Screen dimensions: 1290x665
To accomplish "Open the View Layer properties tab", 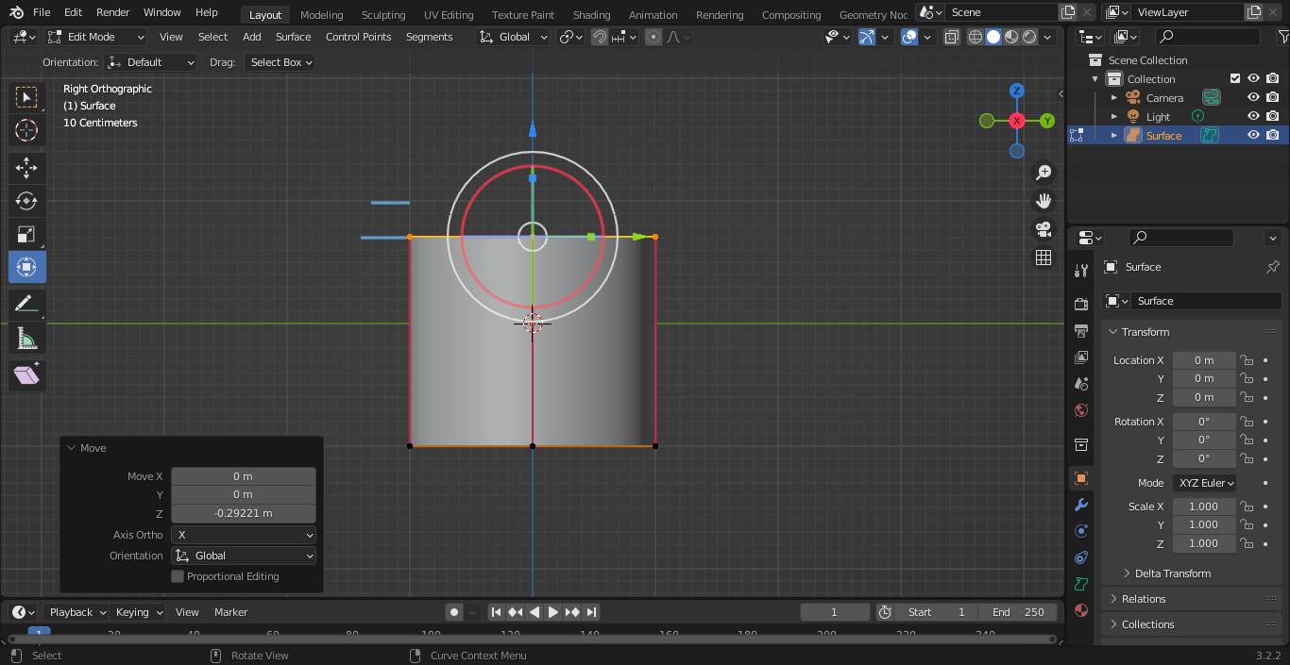I will [x=1081, y=357].
